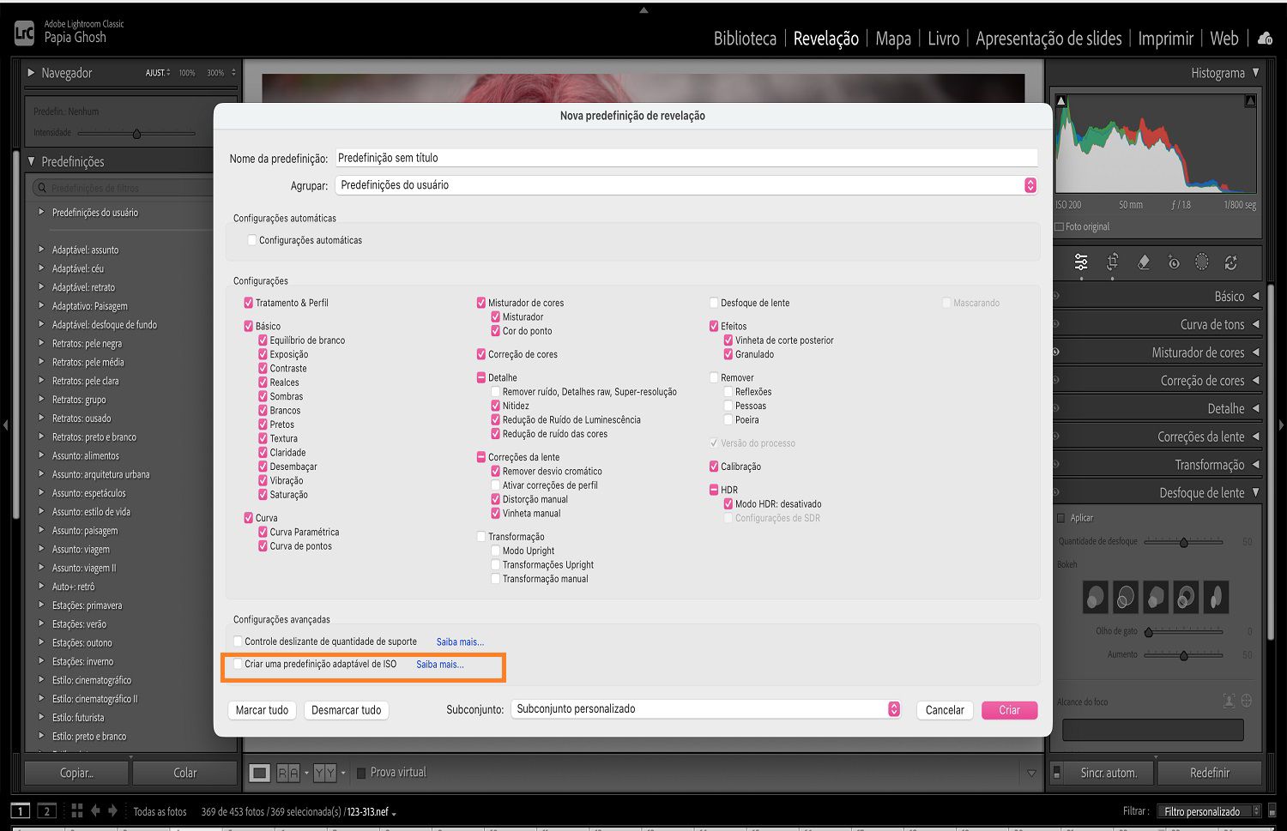The height and width of the screenshot is (831, 1287).
Task: Open the Subconjunto dropdown
Action: click(x=705, y=709)
